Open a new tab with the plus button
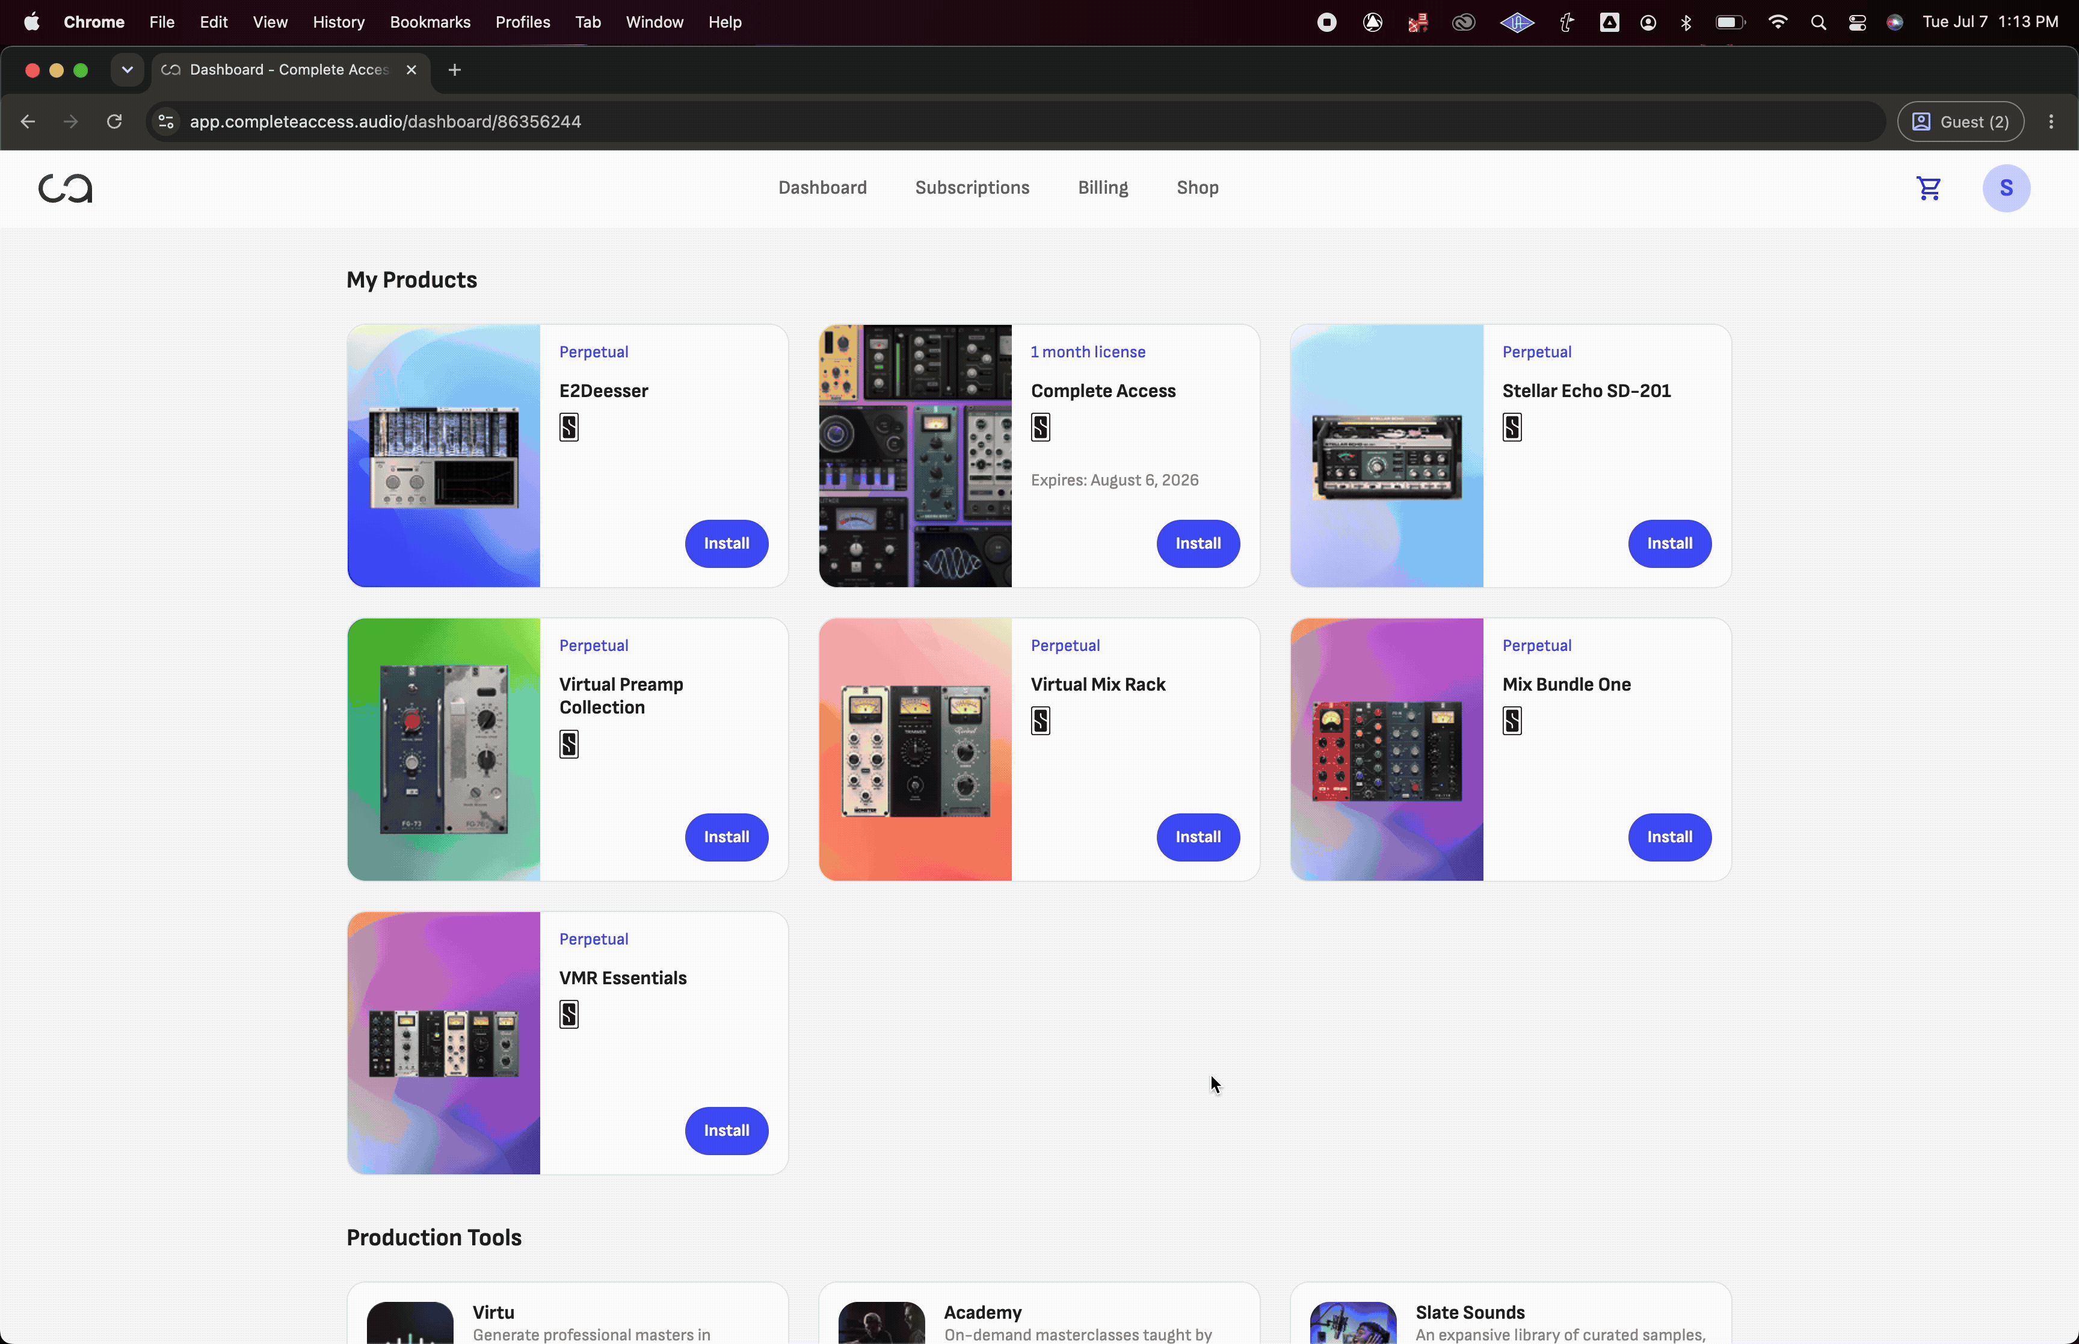 [455, 70]
